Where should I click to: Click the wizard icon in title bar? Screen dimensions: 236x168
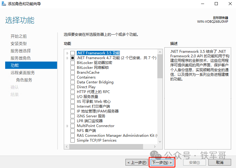pyautogui.click(x=4, y=4)
